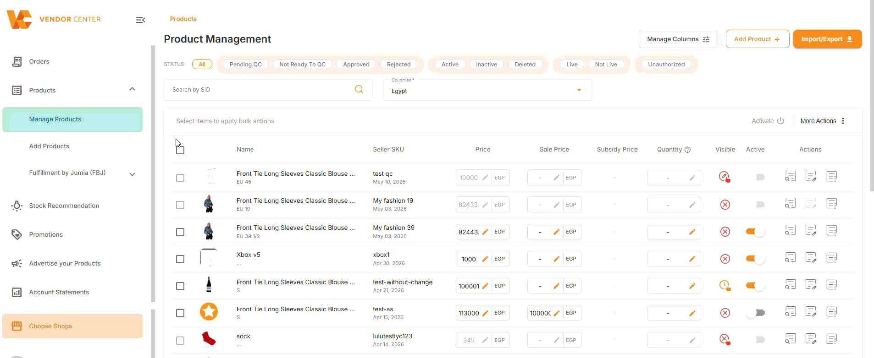Viewport: 874px width, 358px height.
Task: Collapse the sidebar menu icon
Action: pyautogui.click(x=140, y=20)
